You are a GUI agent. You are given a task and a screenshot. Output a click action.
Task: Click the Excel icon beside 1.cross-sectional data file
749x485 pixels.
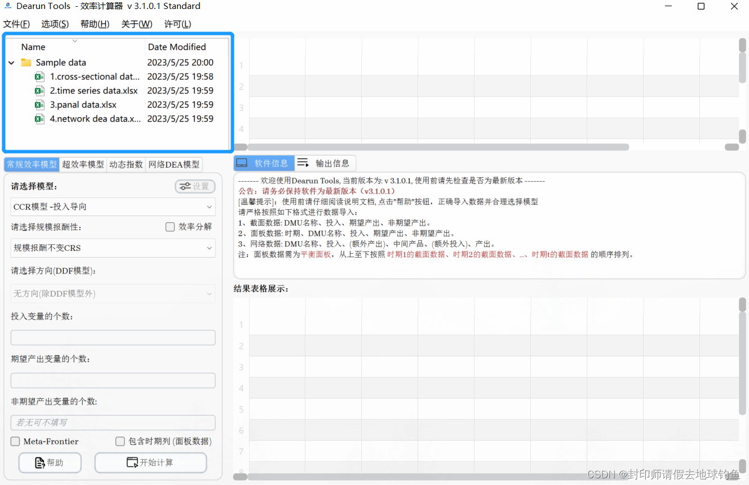coord(39,77)
